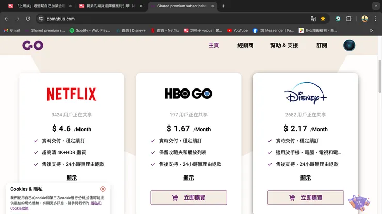Open the Google Translate icon in the address bar

313,19
